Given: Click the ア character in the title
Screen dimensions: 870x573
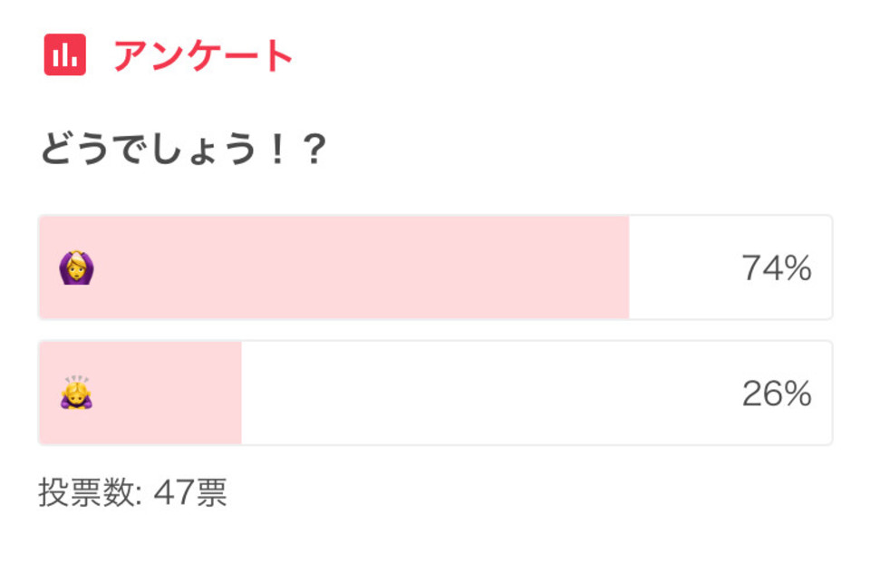Looking at the screenshot, I should coord(130,55).
